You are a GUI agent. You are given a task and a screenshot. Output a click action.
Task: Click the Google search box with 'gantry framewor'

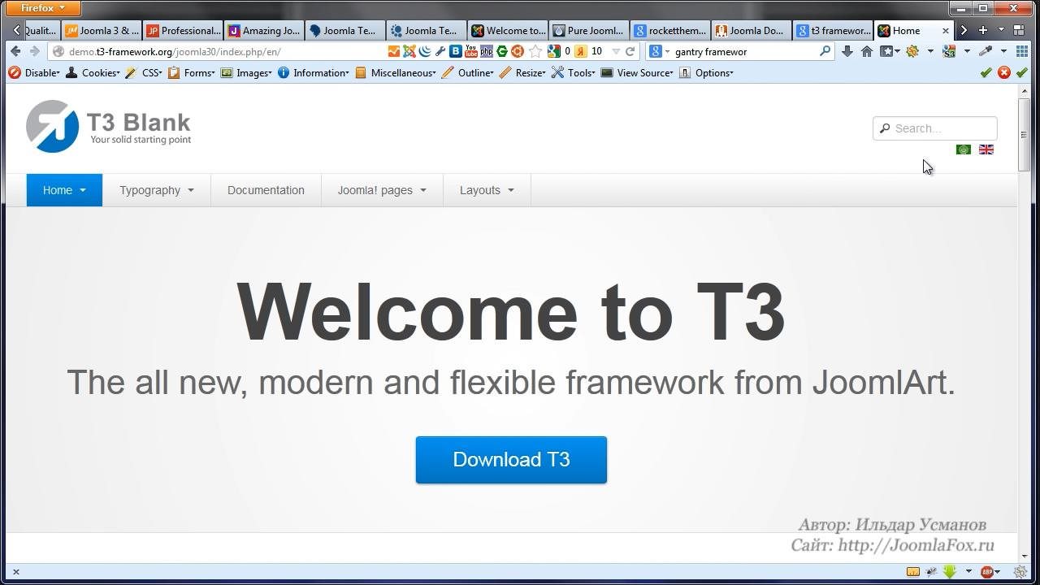point(739,51)
